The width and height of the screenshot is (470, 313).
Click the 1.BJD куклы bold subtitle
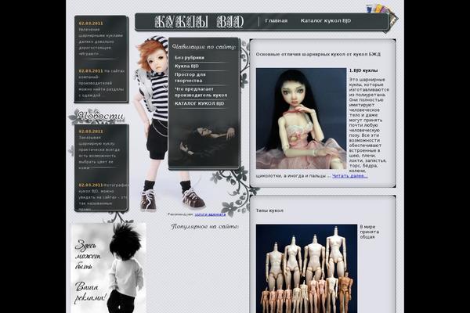363,70
